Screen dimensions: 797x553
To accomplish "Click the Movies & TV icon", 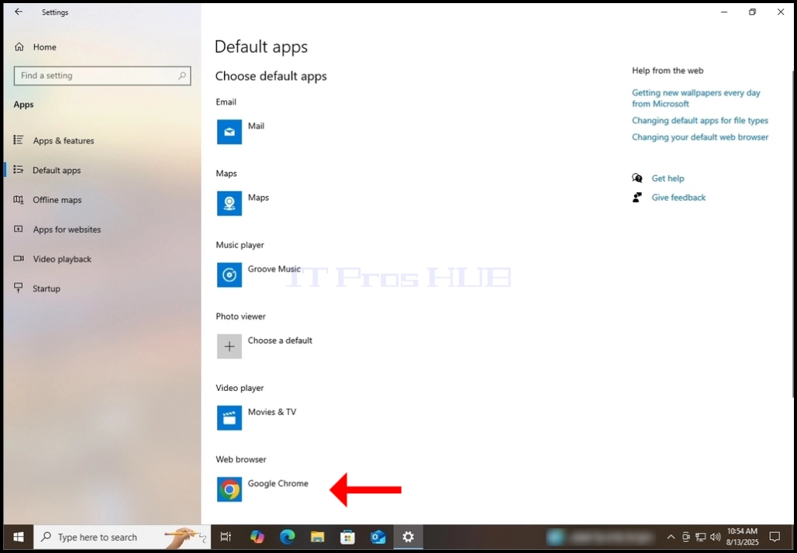I will (229, 418).
